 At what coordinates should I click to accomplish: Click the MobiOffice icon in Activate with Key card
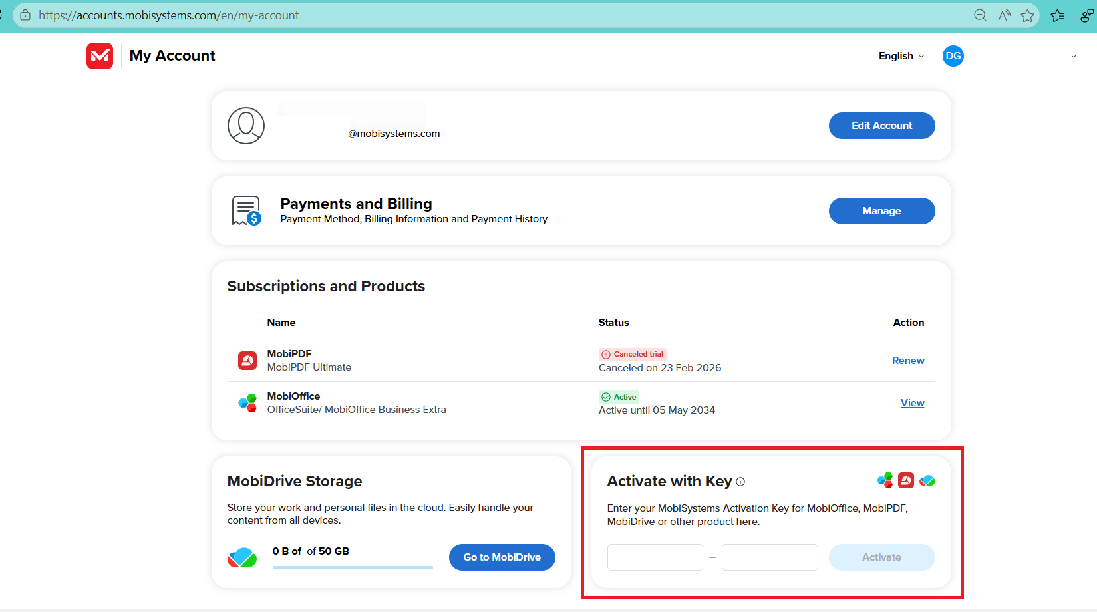coord(885,480)
